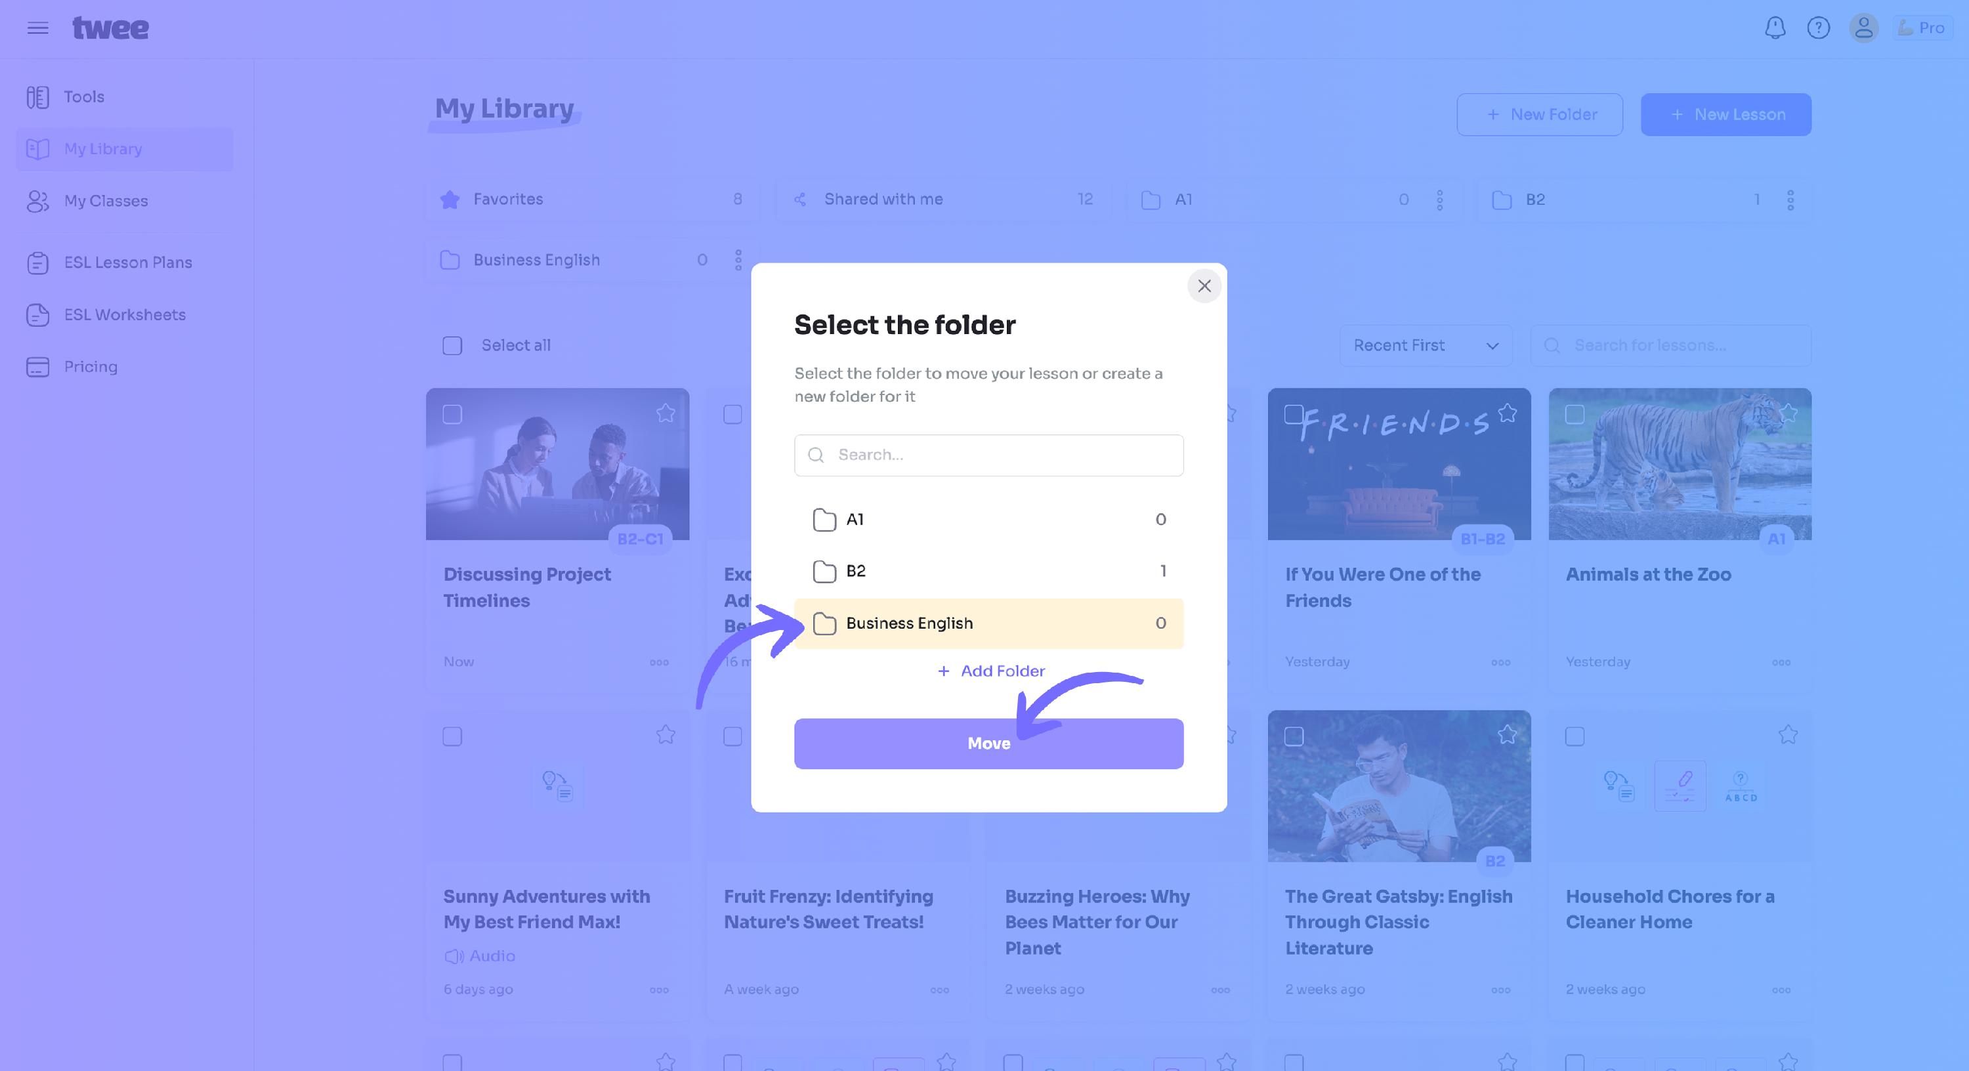The height and width of the screenshot is (1071, 1969).
Task: Open options dots on Household Chores lesson
Action: 1781,990
